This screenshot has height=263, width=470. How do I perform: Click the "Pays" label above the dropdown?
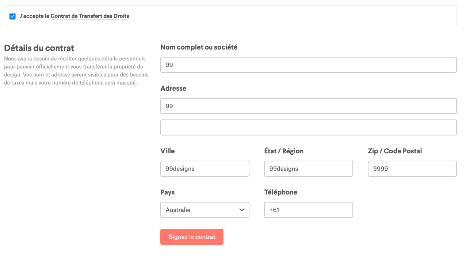point(167,192)
